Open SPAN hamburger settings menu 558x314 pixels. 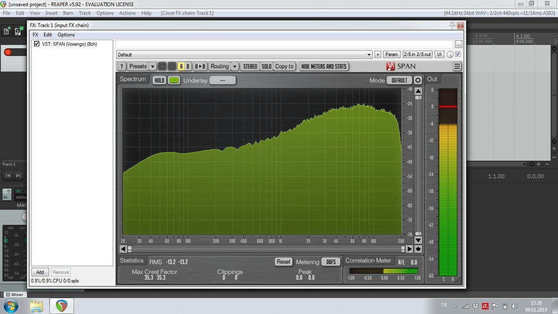tap(457, 66)
